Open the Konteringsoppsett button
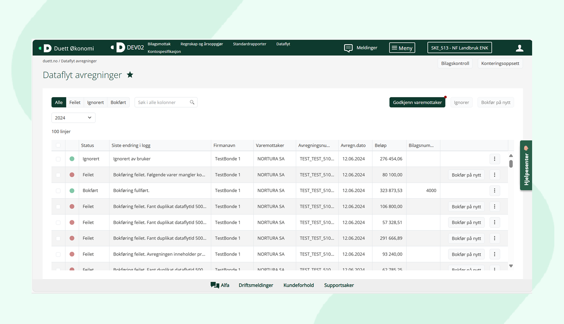This screenshot has height=324, width=564. pos(500,63)
